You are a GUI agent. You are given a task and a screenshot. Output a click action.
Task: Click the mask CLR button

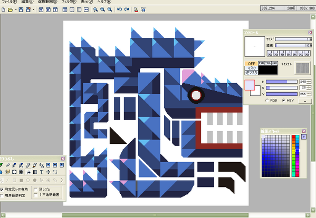274,63
